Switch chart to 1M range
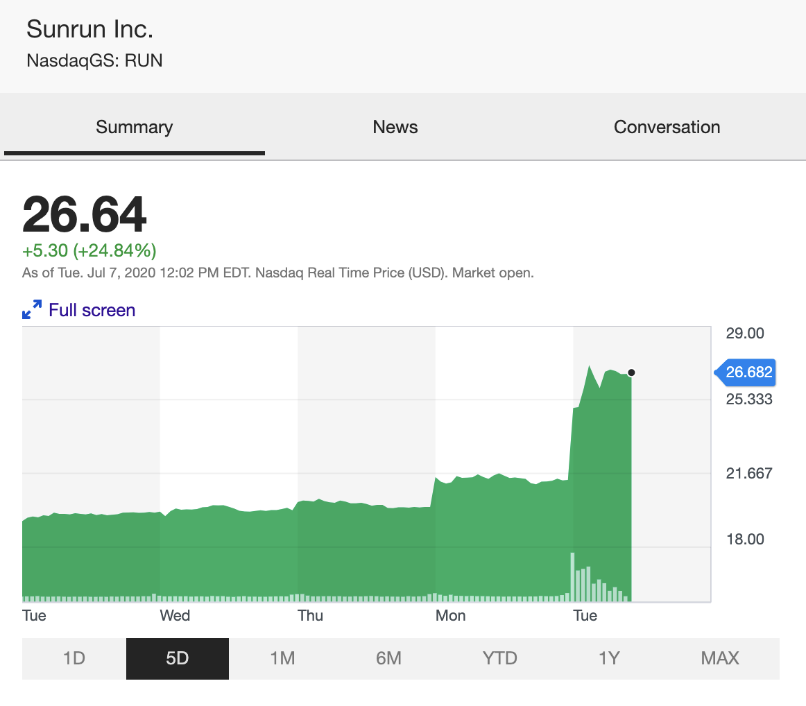 [282, 658]
